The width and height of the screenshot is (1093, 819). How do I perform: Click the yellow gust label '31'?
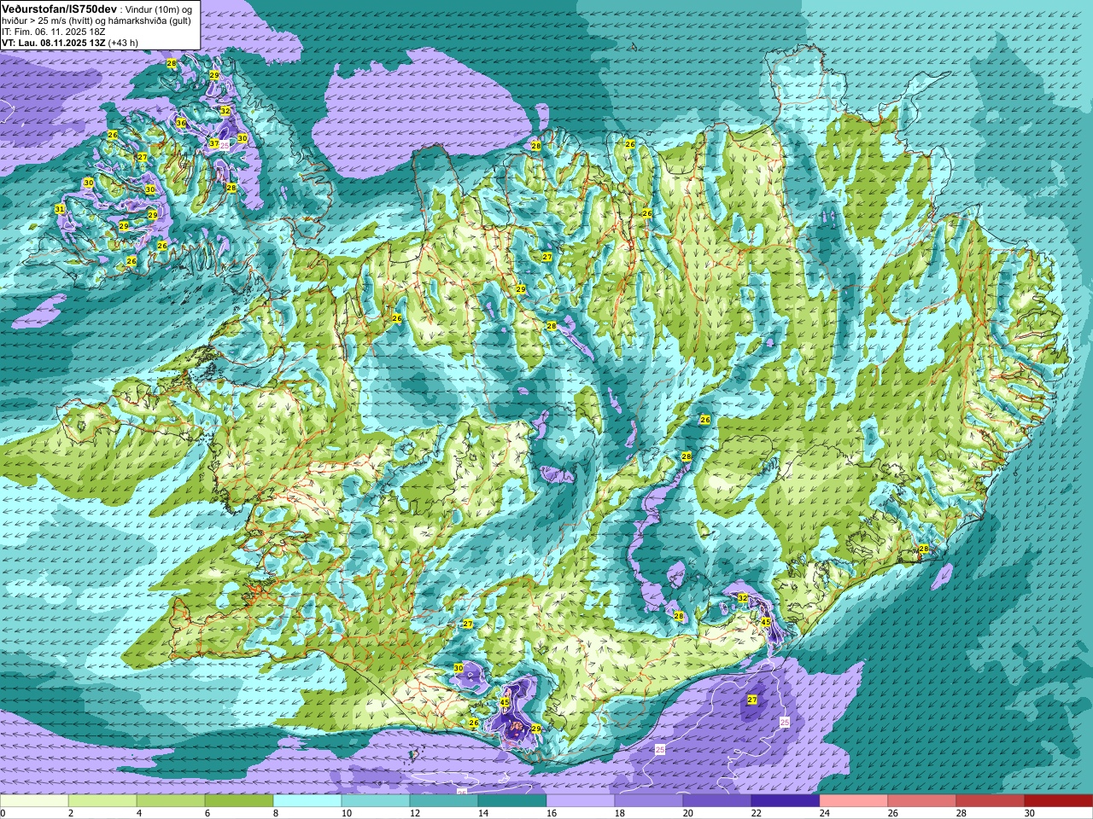tap(59, 209)
